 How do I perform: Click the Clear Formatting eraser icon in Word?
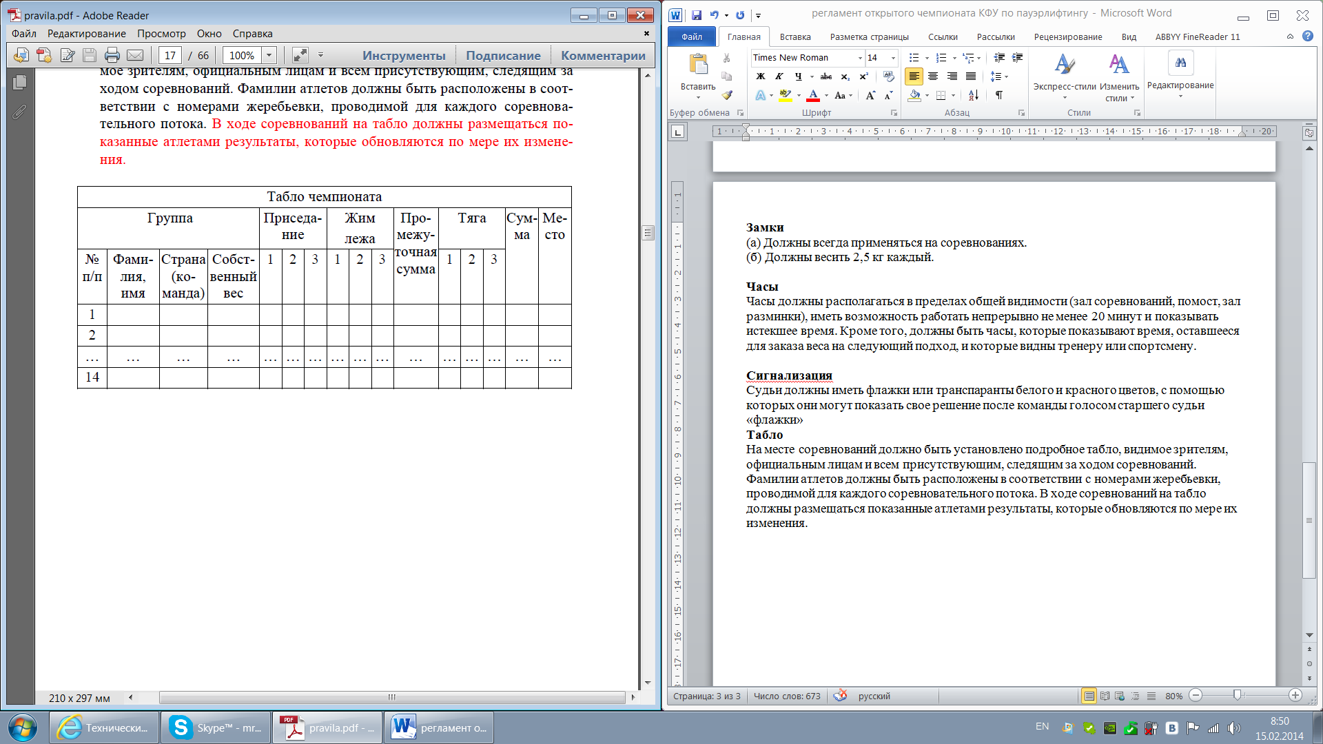(x=889, y=76)
